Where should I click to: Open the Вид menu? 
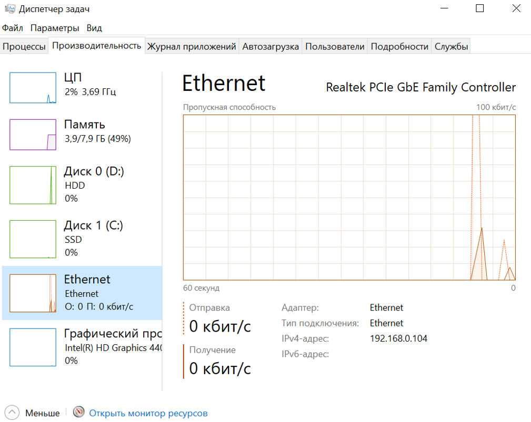(94, 28)
